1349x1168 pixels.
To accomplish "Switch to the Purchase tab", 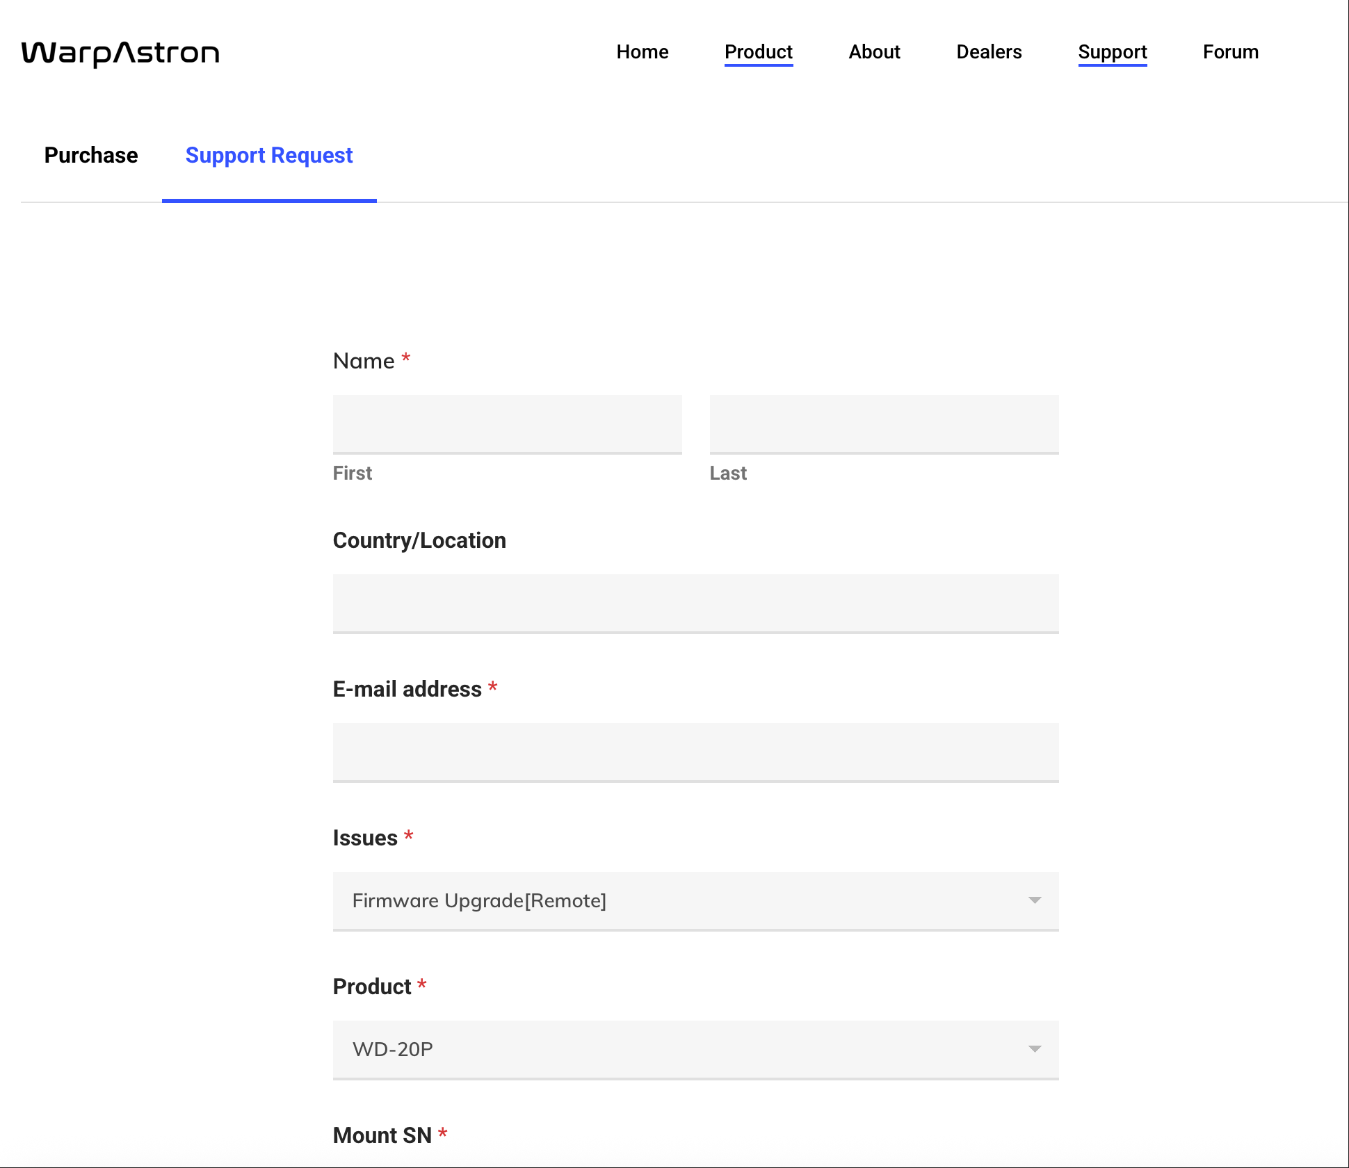I will [91, 155].
